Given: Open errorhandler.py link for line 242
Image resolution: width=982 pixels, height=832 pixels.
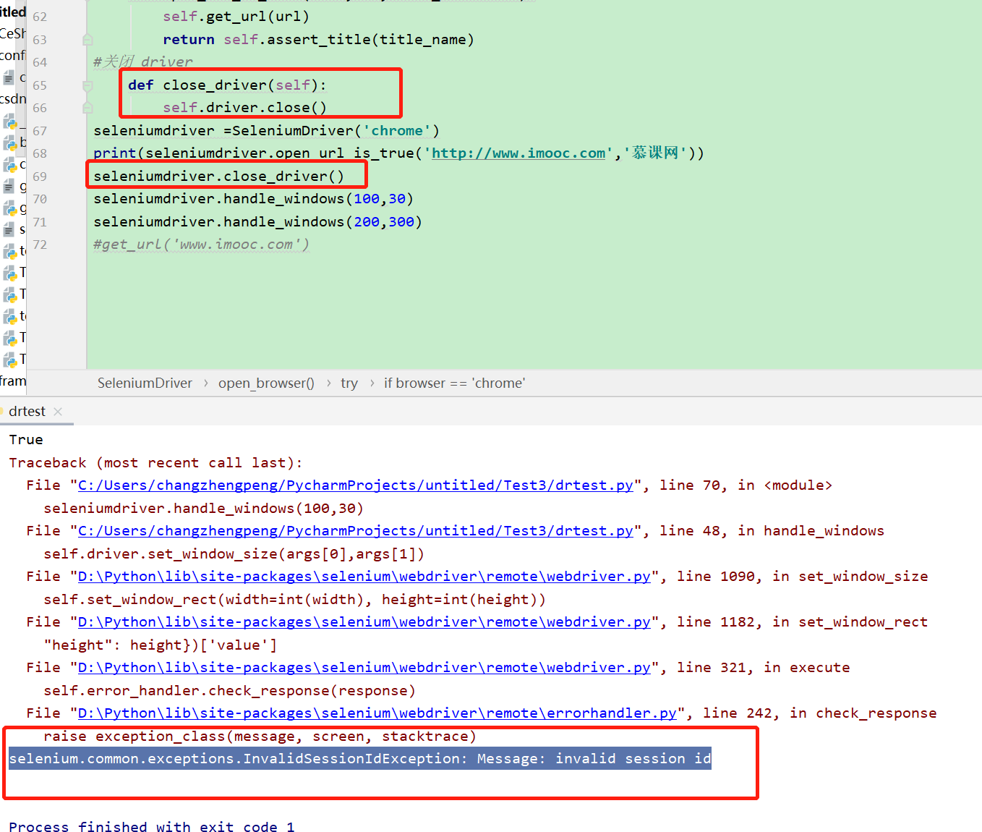Looking at the screenshot, I should click(377, 713).
